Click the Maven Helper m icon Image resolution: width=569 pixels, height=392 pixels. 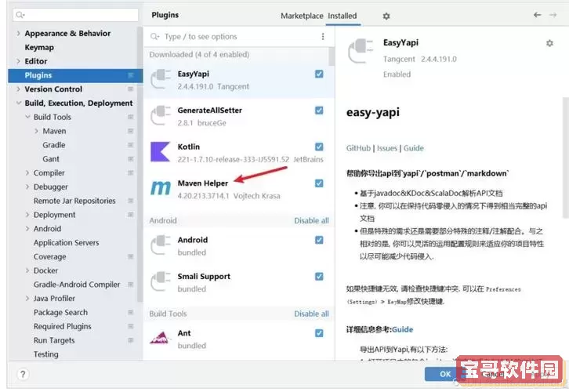pyautogui.click(x=161, y=187)
